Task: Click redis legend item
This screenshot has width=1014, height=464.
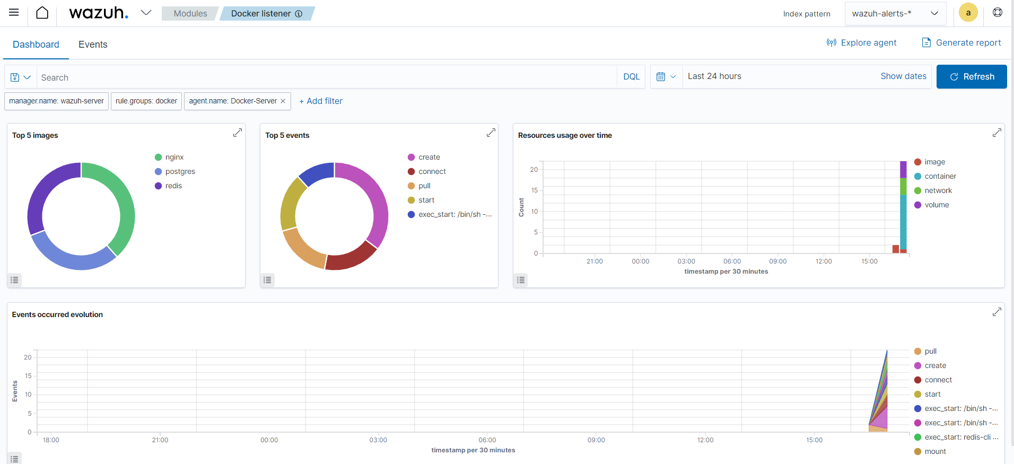Action: 169,186
